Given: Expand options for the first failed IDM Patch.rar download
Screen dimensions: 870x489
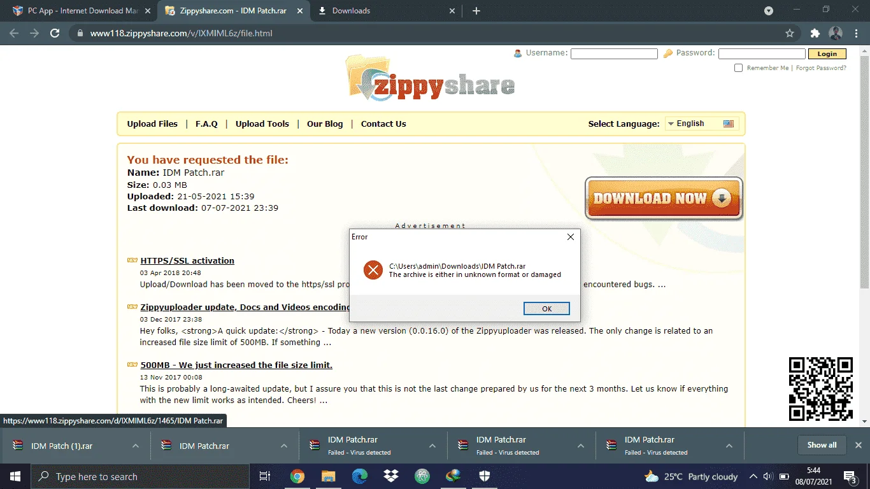Looking at the screenshot, I should pyautogui.click(x=432, y=446).
